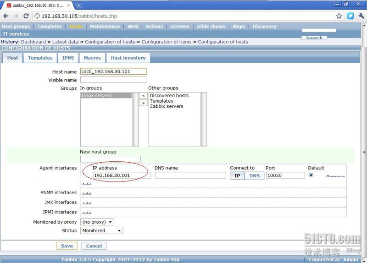Select Linux servers in In groups
367x263 pixels.
point(106,96)
